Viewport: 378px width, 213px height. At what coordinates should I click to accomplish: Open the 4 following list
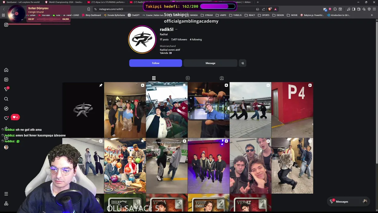(x=196, y=39)
